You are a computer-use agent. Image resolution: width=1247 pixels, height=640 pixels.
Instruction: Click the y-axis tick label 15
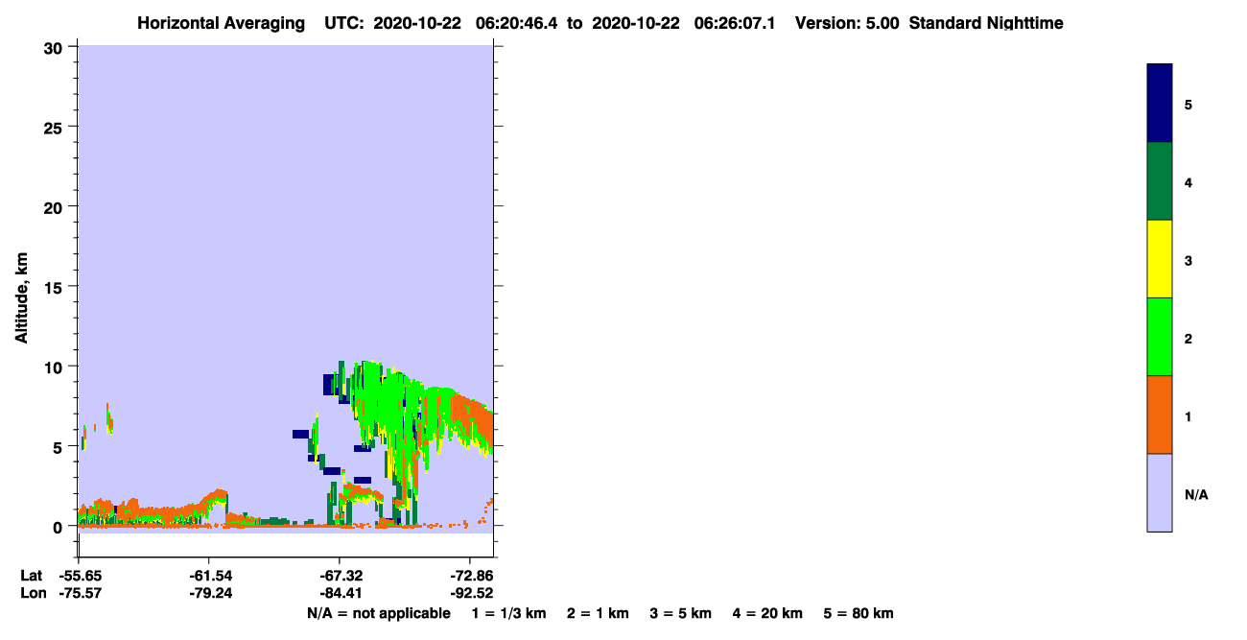click(56, 287)
